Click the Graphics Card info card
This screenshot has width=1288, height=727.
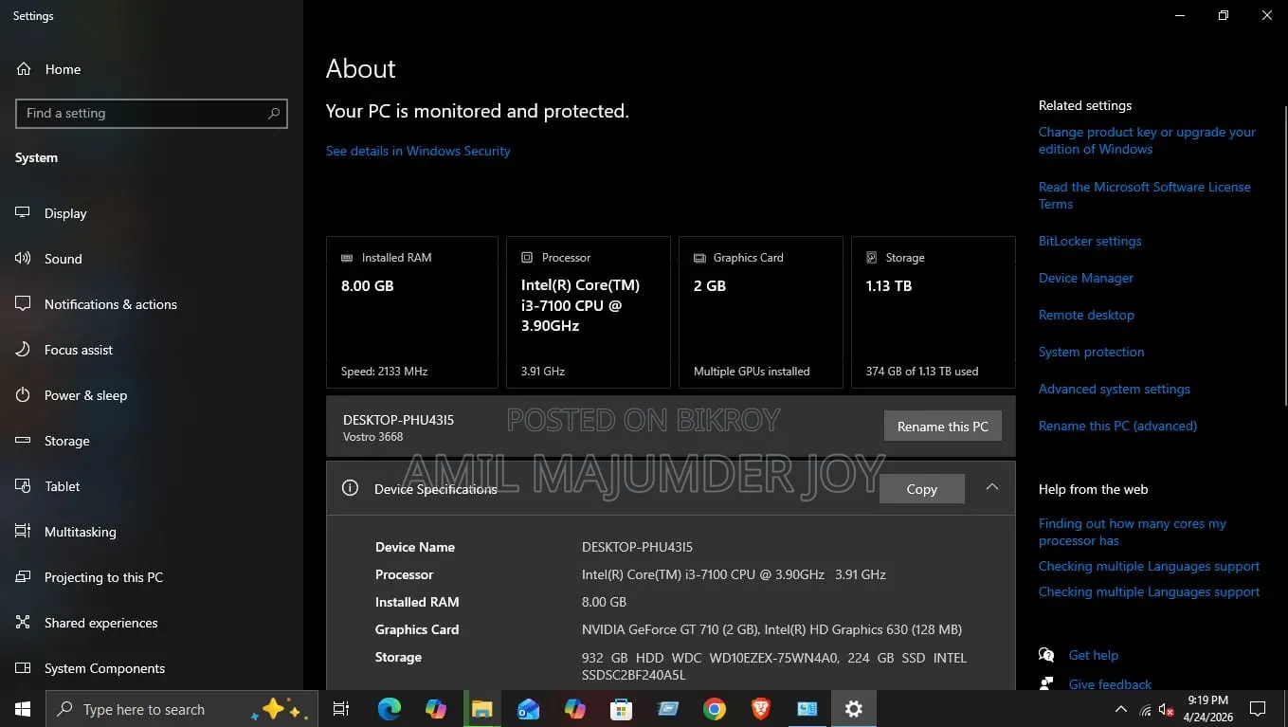[761, 312]
